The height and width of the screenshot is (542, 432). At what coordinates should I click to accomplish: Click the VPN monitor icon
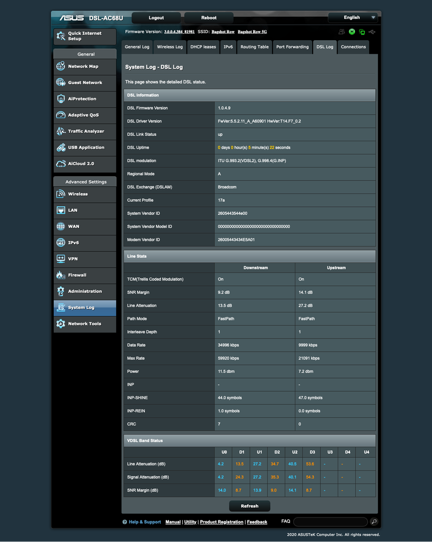point(61,259)
